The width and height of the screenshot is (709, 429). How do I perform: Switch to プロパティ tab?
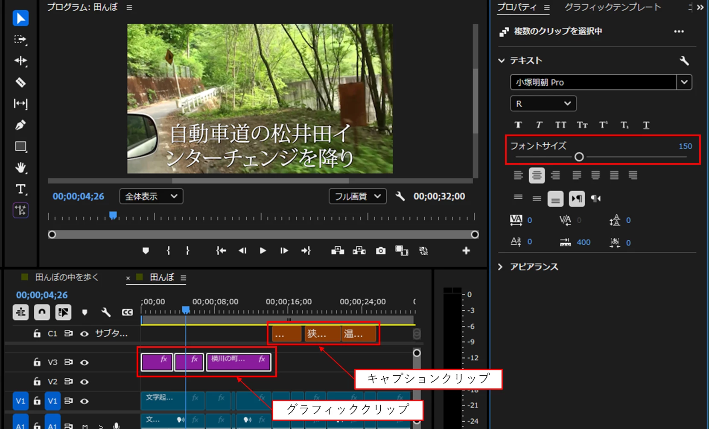[x=516, y=7]
